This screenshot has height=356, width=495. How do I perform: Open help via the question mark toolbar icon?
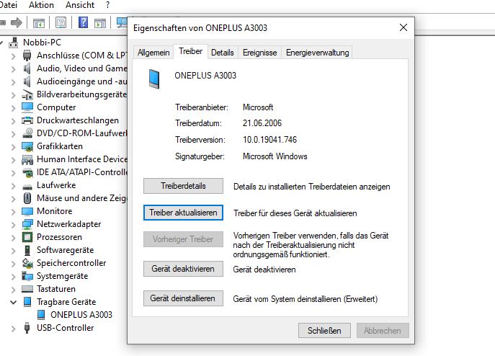coord(83,22)
